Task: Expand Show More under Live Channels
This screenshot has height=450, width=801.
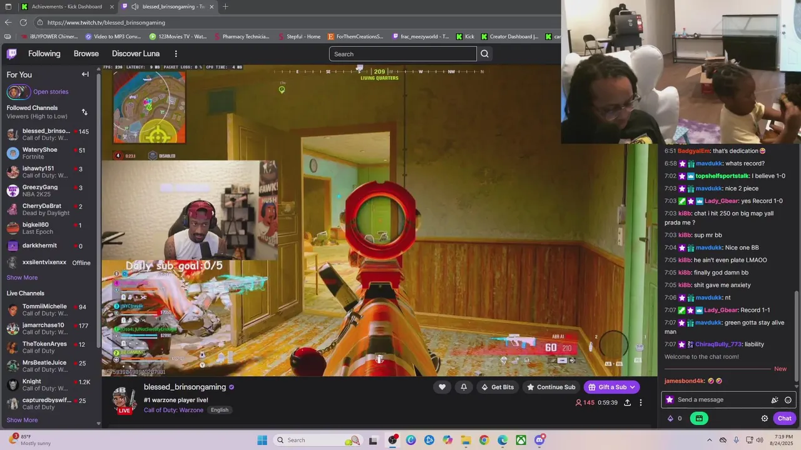Action: coord(22,420)
